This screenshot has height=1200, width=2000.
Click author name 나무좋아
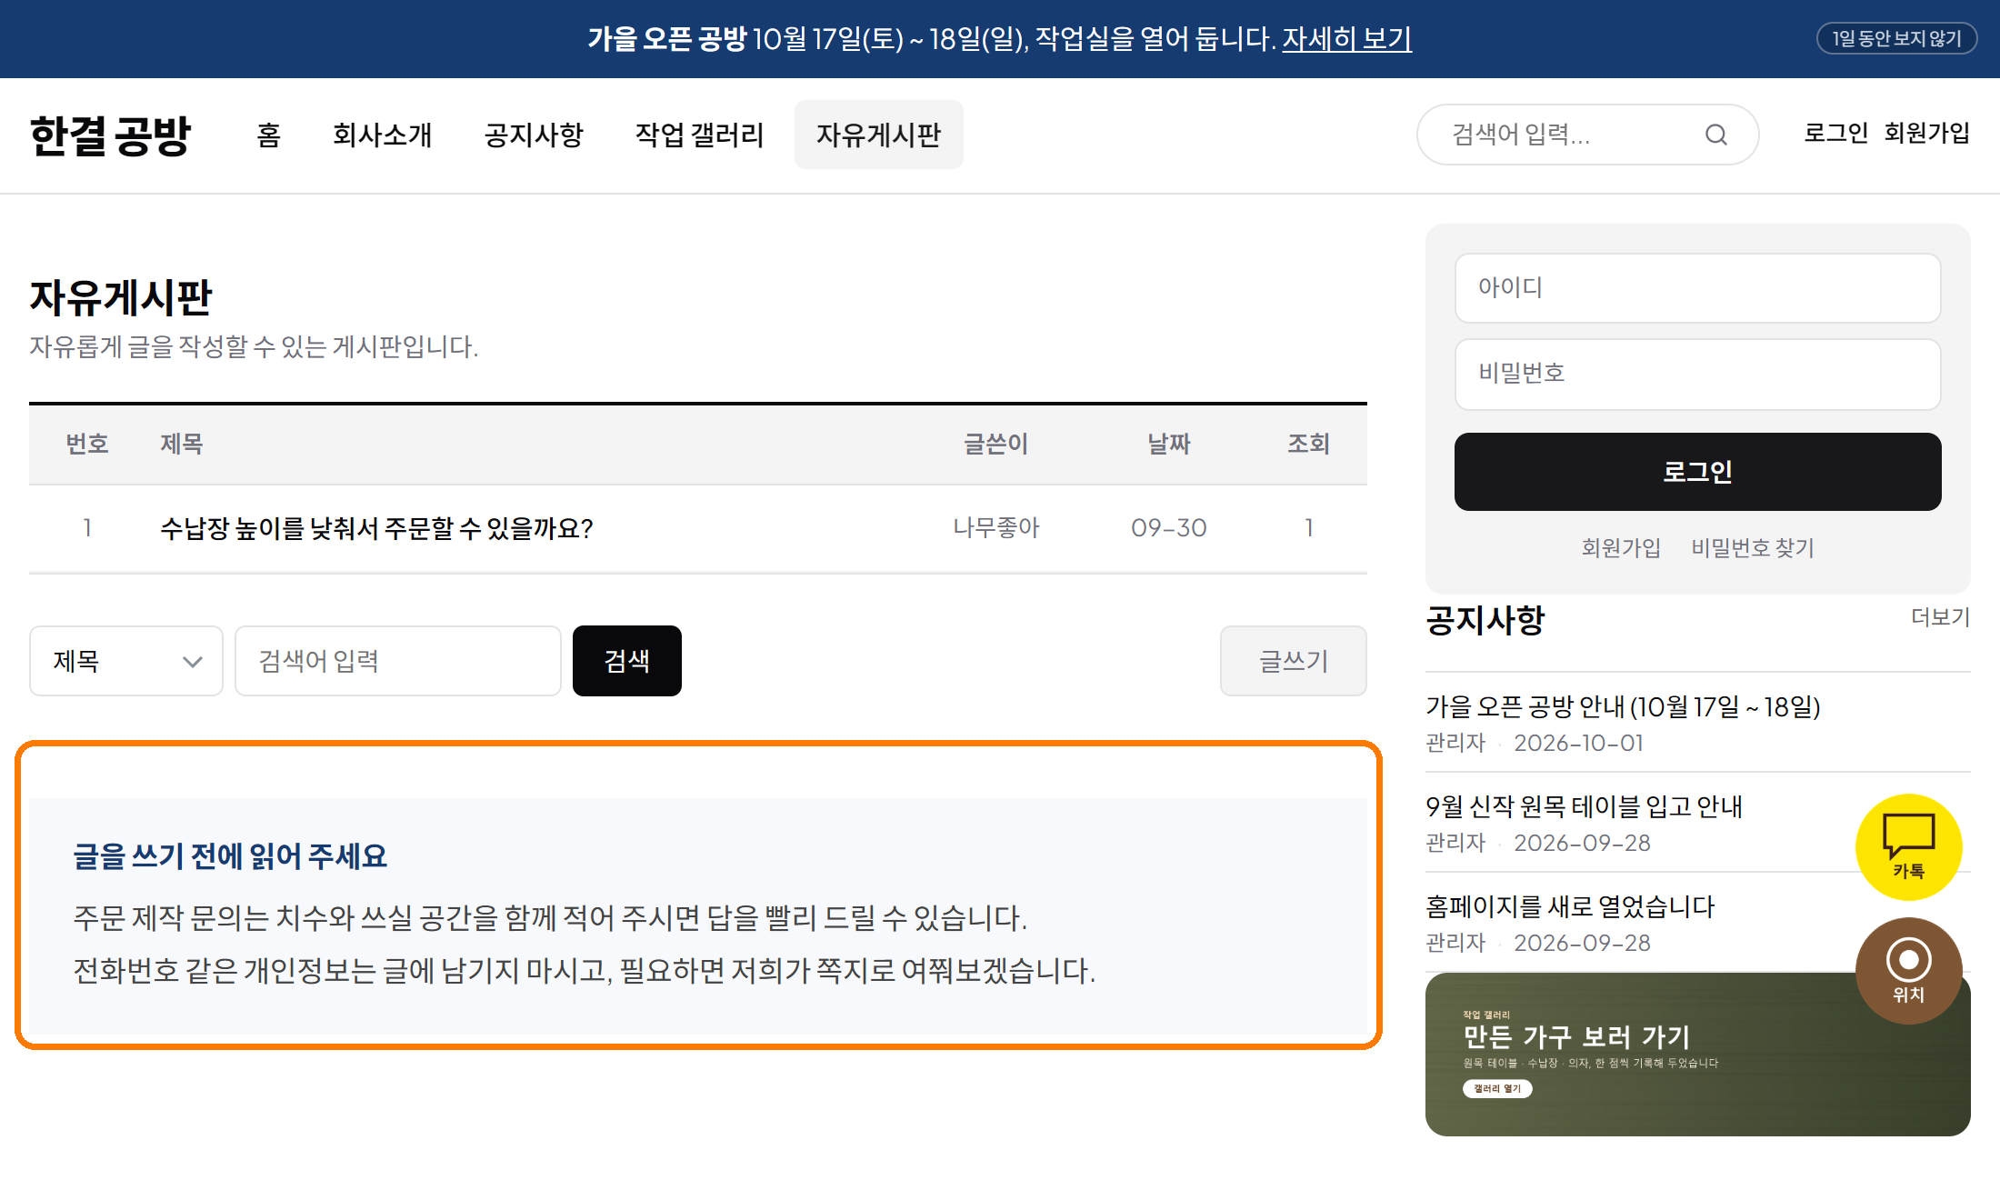[x=995, y=528]
